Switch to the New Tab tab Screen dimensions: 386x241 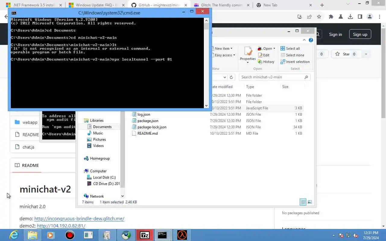(284, 5)
